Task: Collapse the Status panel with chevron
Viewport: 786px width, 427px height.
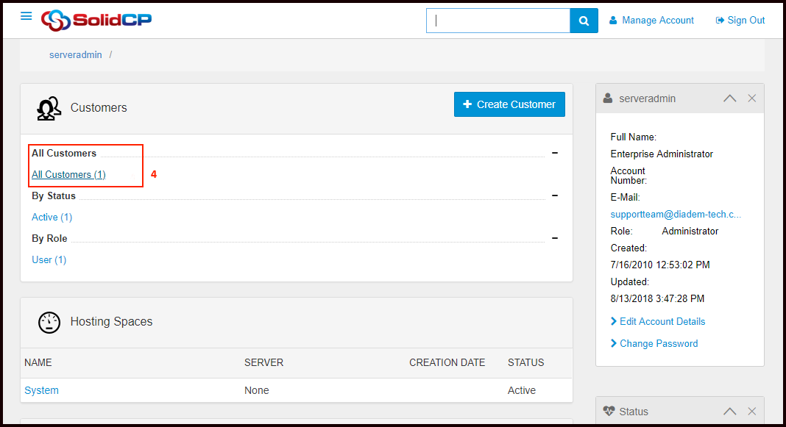Action: coord(729,412)
